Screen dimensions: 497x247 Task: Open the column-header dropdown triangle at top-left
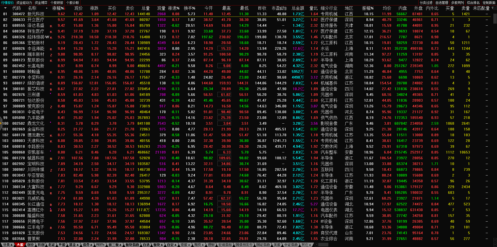5,8
